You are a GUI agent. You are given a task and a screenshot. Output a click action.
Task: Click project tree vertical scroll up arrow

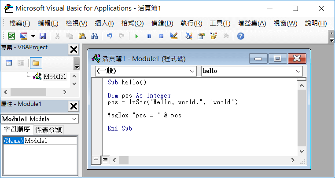[74, 76]
